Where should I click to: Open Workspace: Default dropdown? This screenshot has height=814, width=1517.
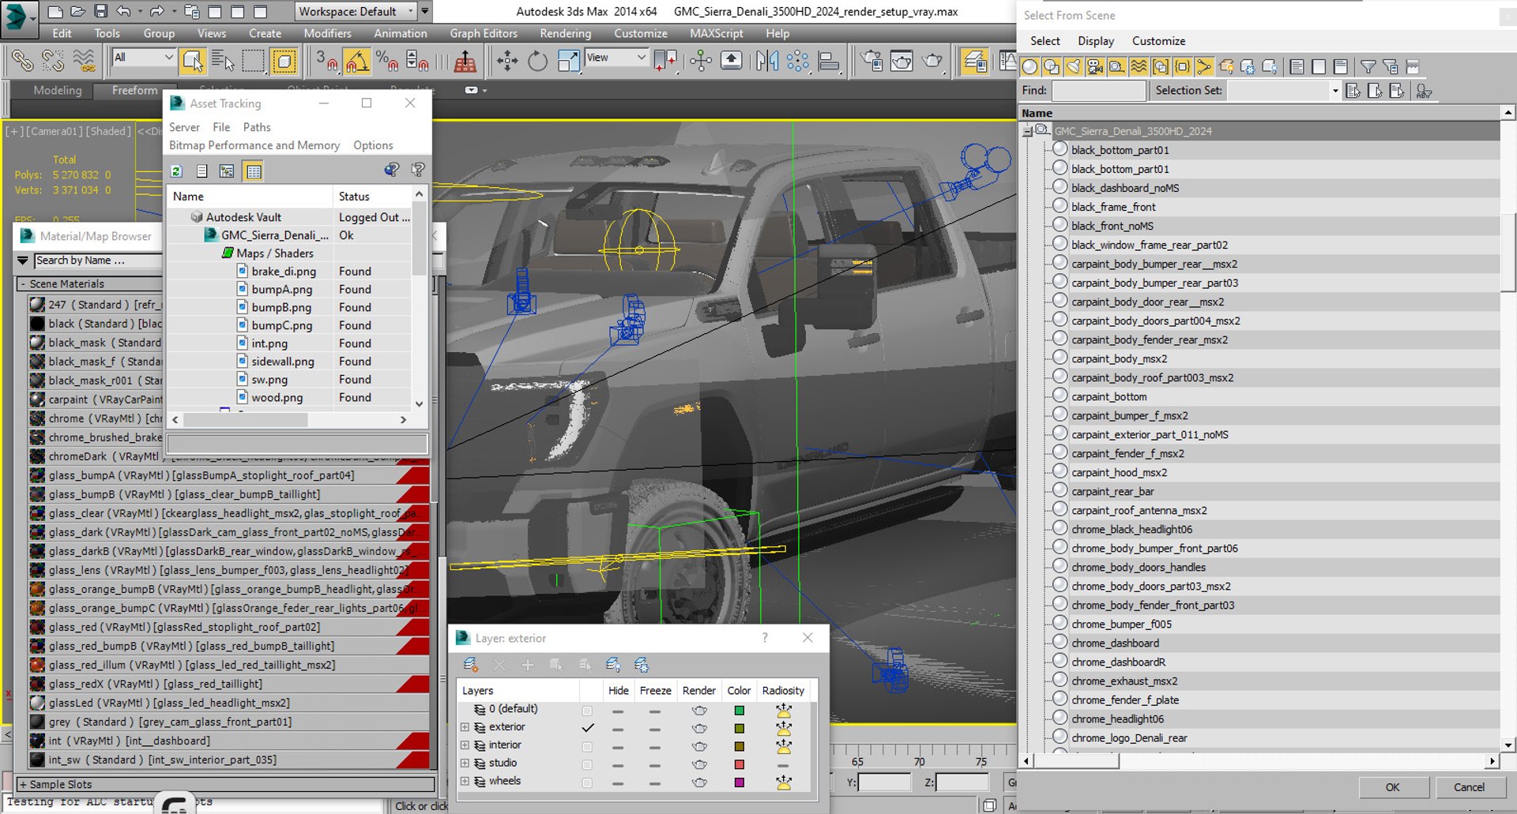(356, 11)
